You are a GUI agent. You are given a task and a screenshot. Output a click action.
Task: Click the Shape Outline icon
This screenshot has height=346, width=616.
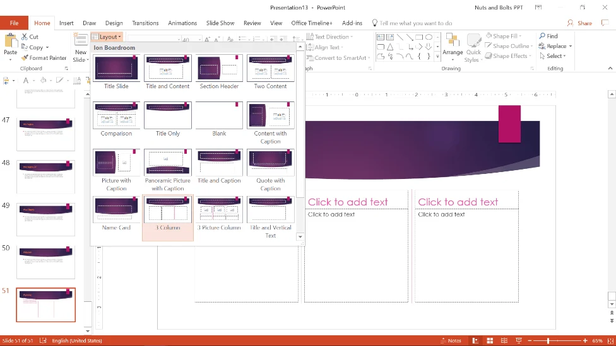click(489, 46)
